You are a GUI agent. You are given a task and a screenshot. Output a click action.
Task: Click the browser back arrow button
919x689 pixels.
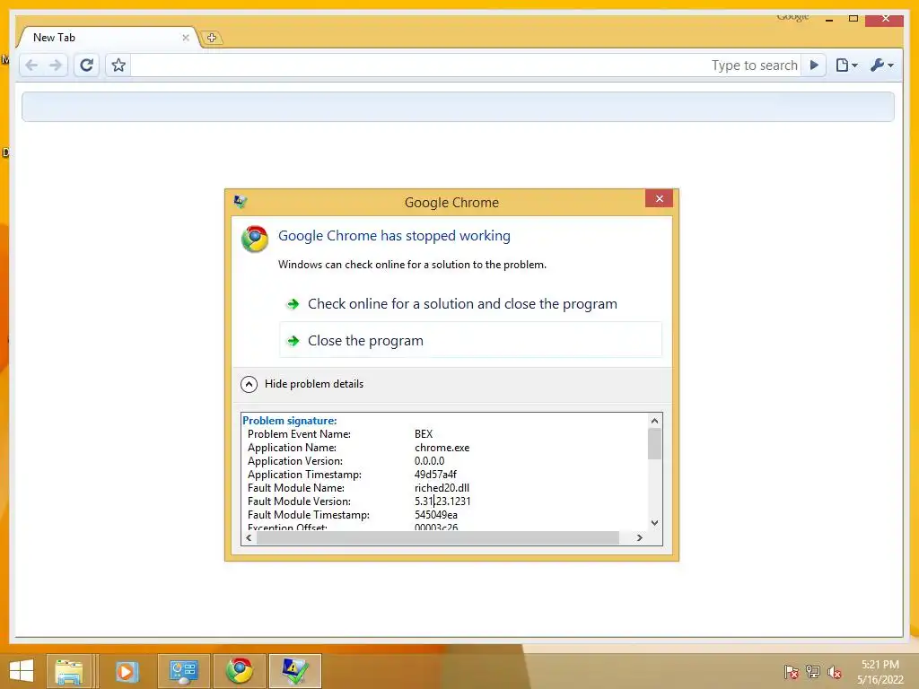tap(31, 65)
